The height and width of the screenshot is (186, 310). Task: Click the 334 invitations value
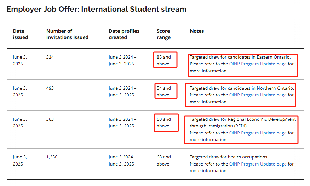click(50, 57)
